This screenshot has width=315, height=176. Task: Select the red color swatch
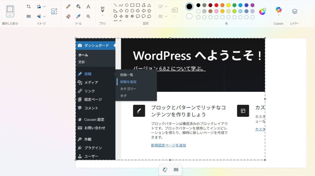pyautogui.click(x=216, y=5)
